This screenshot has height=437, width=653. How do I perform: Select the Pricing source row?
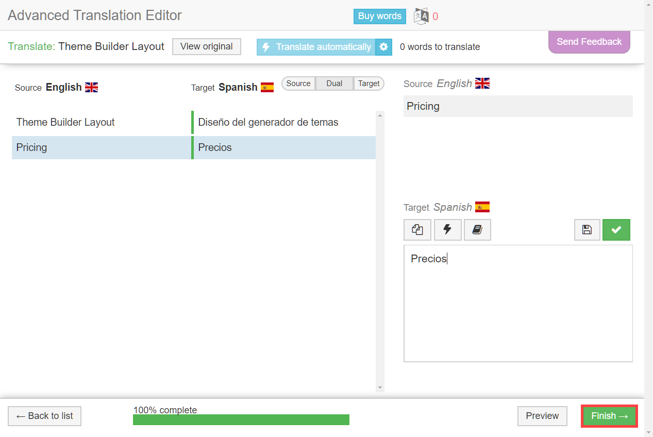click(x=102, y=148)
